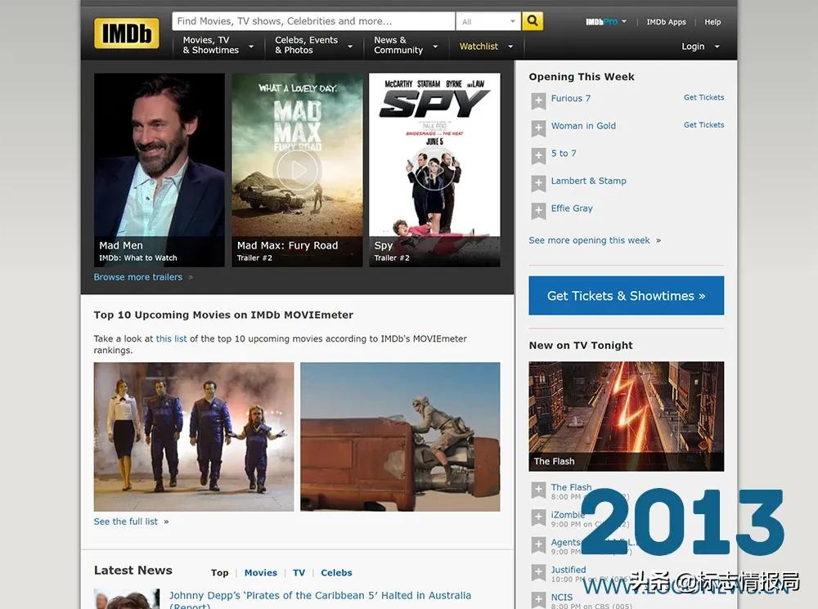
Task: Open The Flash TV thumbnail image
Action: pyautogui.click(x=626, y=415)
